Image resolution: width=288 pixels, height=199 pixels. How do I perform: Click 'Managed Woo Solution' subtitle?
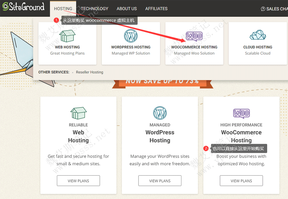point(194,53)
